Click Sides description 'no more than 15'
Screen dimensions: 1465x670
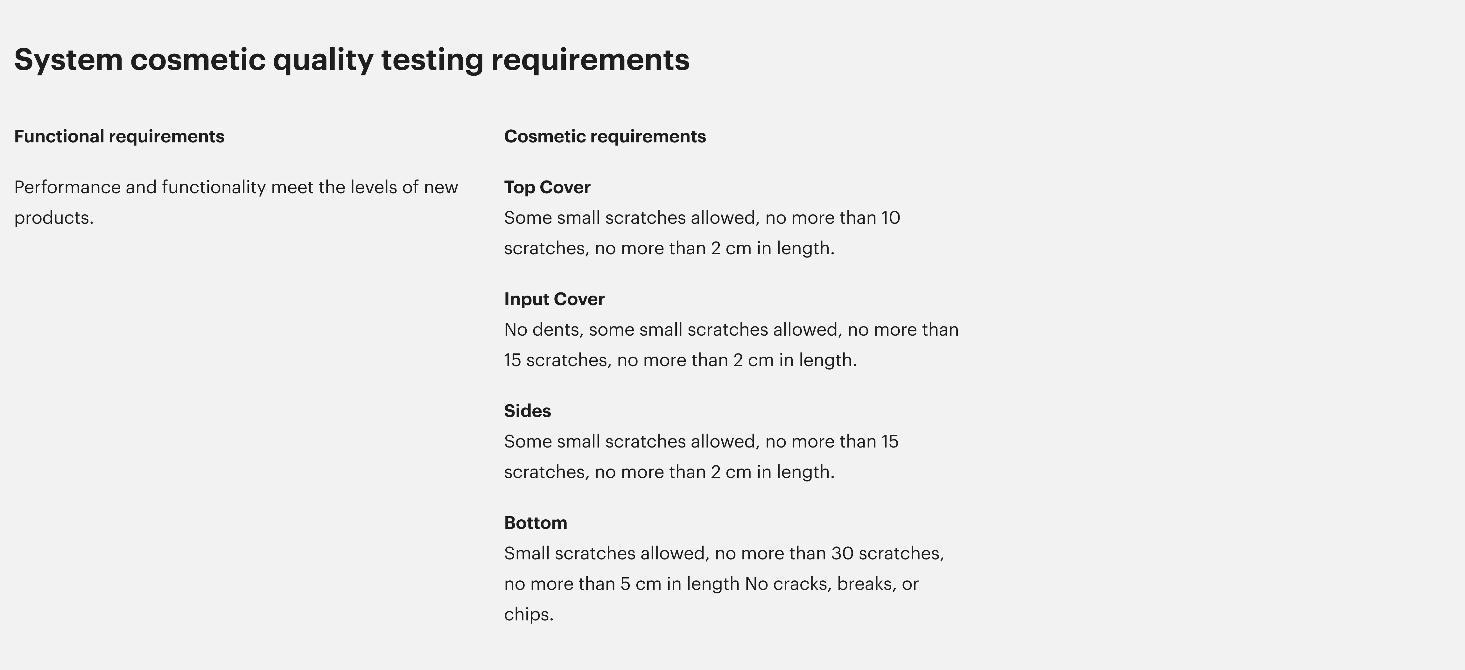tap(831, 441)
